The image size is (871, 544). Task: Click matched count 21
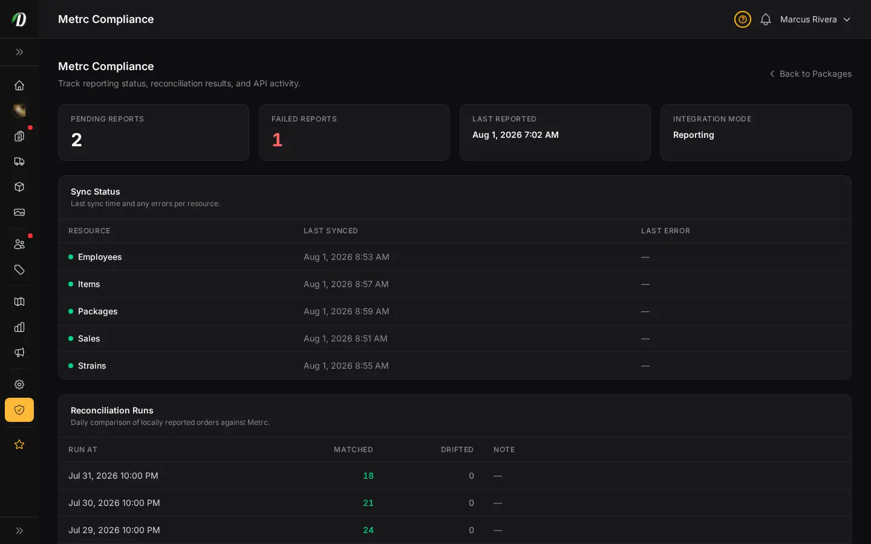(368, 503)
